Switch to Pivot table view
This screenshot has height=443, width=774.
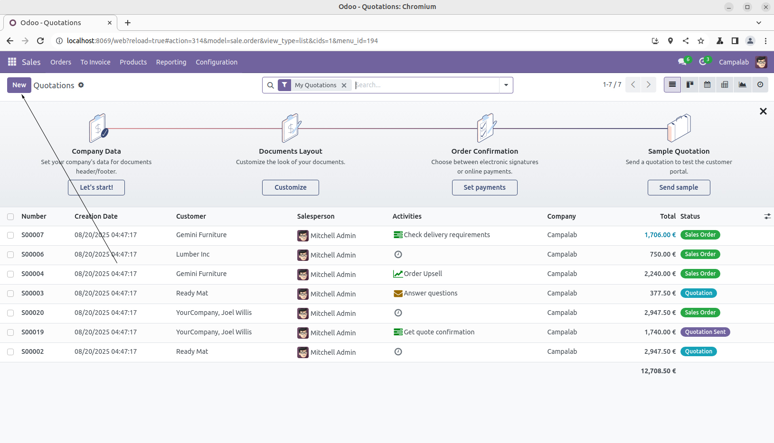coord(725,85)
